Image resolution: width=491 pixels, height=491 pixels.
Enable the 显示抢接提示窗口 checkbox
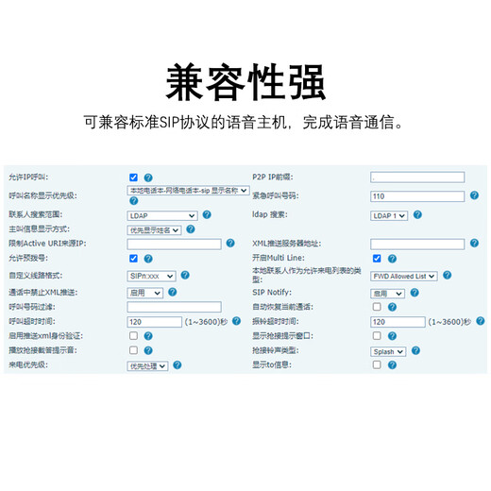pos(377,335)
